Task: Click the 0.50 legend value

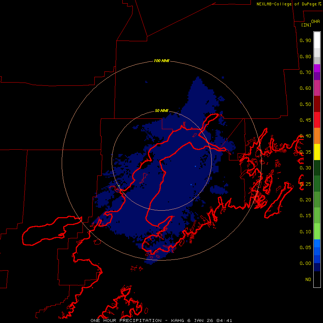Action: pyautogui.click(x=305, y=104)
